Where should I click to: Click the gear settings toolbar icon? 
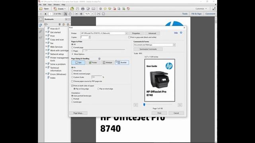pos(101,9)
